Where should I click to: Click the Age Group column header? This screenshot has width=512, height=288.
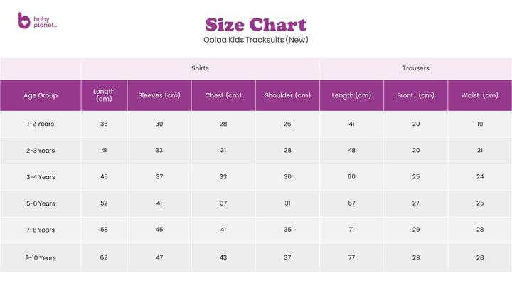tap(41, 95)
